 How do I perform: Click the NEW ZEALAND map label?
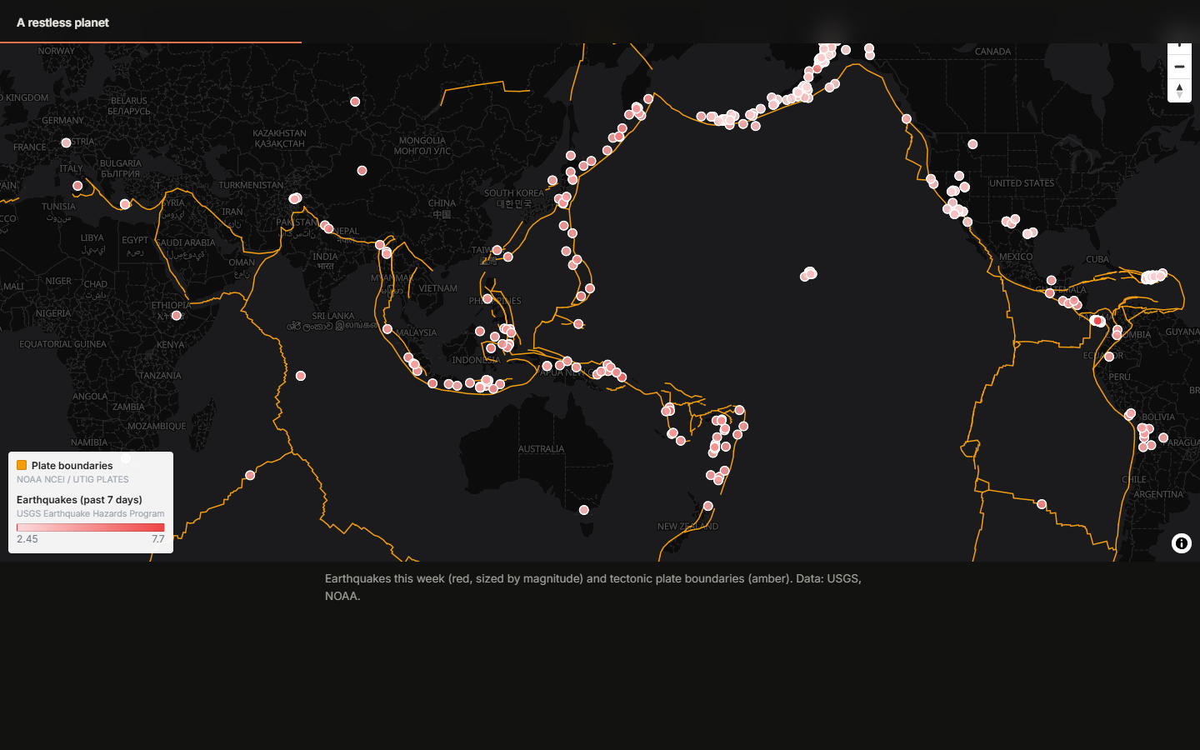687,527
